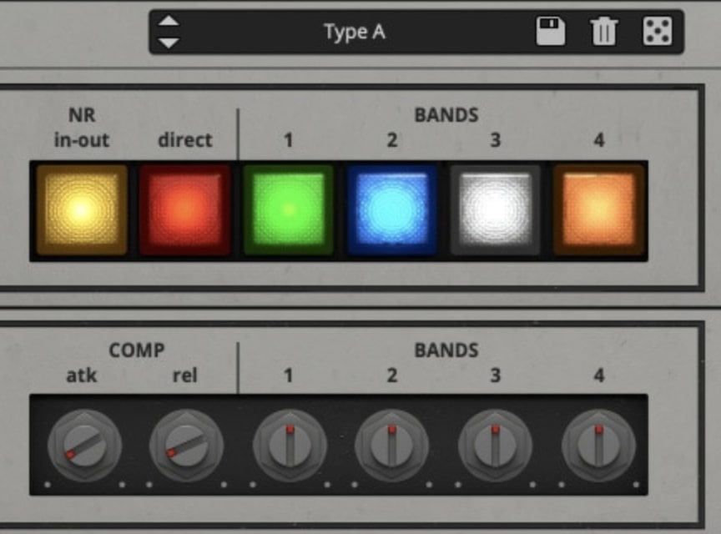Click the upper BANDS label
The height and width of the screenshot is (534, 721).
click(446, 115)
